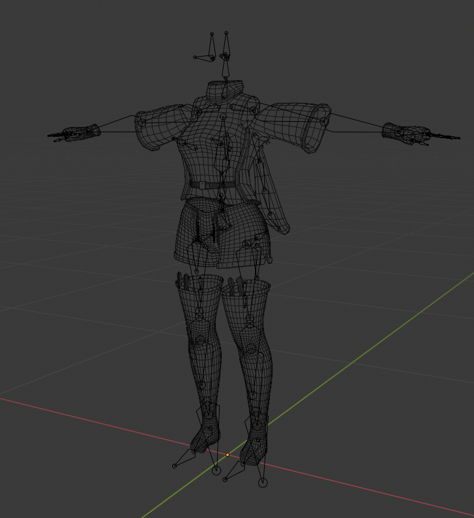Image resolution: width=474 pixels, height=518 pixels.
Task: Select the belt buckle on the waist
Action: (202, 185)
